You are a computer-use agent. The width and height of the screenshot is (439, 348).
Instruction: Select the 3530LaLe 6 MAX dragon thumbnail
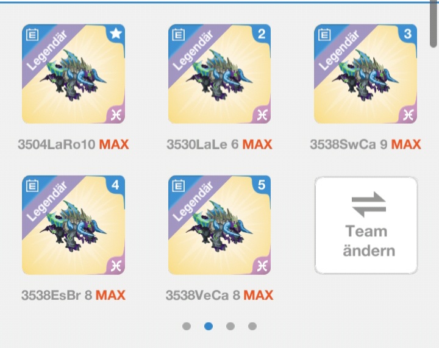coord(220,74)
